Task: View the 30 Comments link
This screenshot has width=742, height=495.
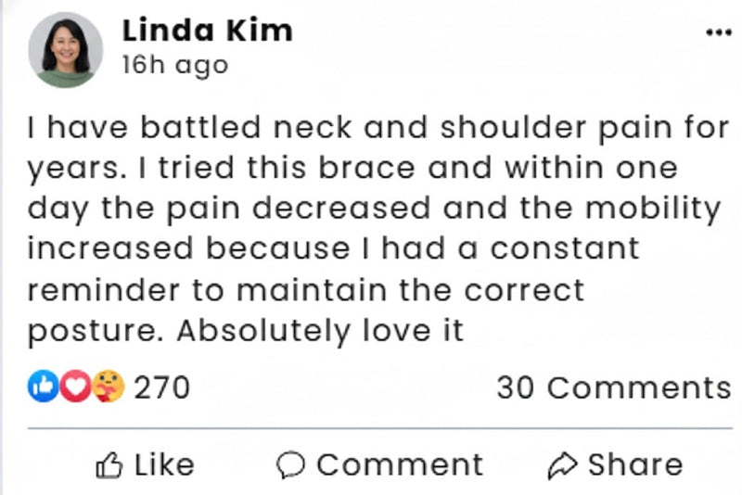Action: 613,387
